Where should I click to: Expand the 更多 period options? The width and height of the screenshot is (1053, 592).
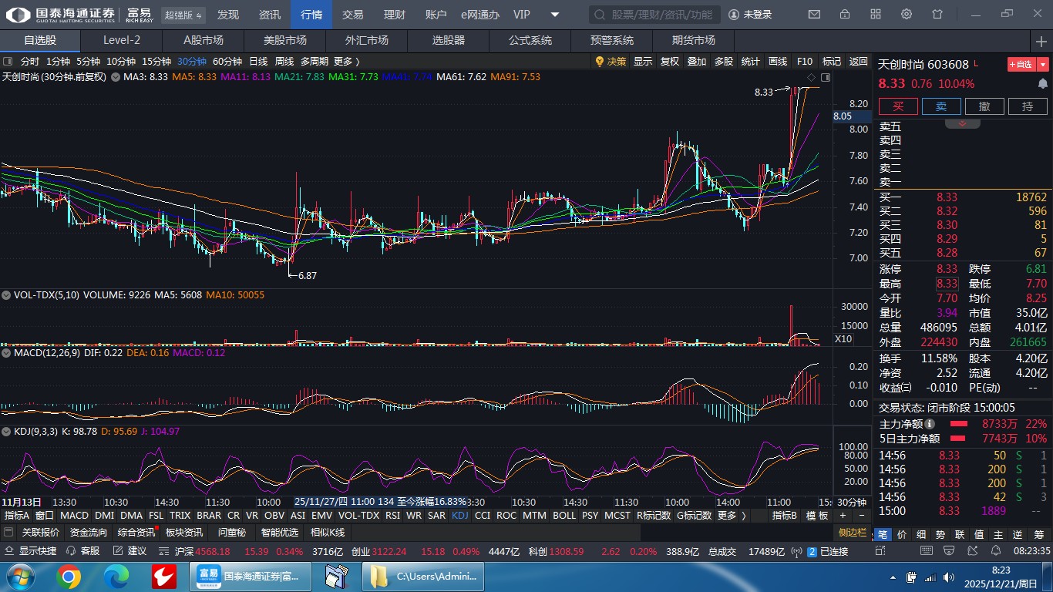point(346,62)
